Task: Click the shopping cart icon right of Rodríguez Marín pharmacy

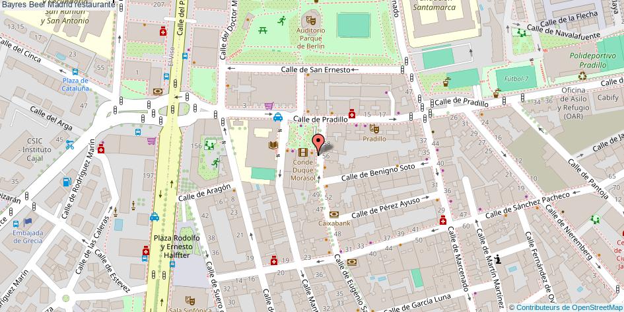Action: [x=151, y=141]
